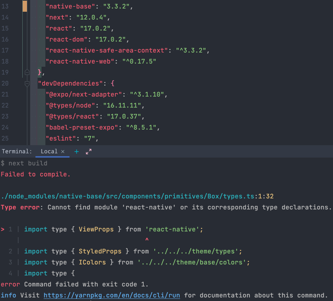Click line number 13 in the gutter

[5, 6]
